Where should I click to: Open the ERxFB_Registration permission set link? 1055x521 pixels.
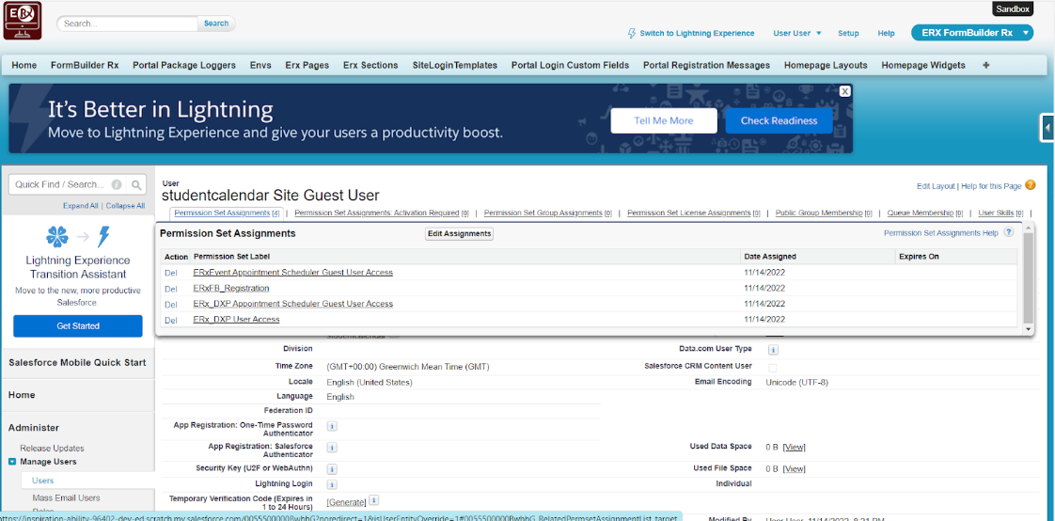point(231,288)
